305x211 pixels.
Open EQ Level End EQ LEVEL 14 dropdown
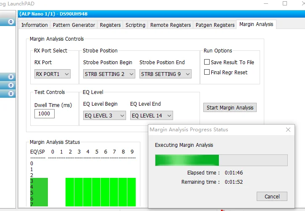click(151, 116)
